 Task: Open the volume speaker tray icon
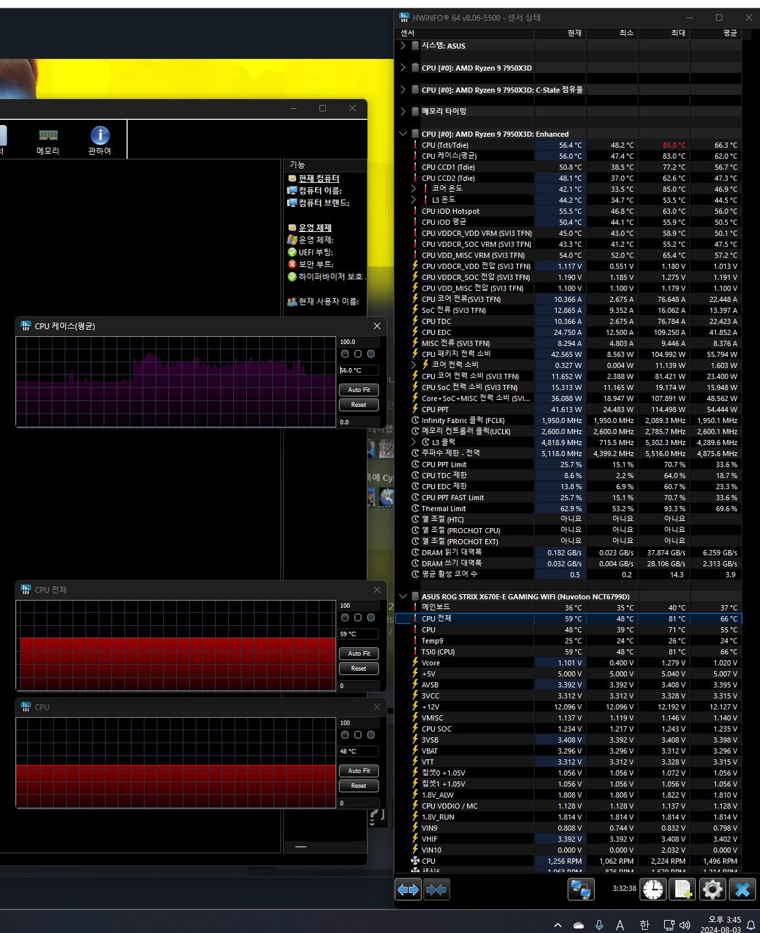(685, 925)
